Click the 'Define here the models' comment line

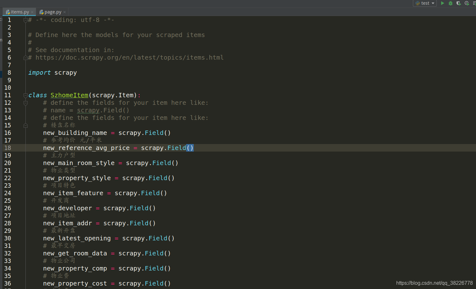(116, 35)
